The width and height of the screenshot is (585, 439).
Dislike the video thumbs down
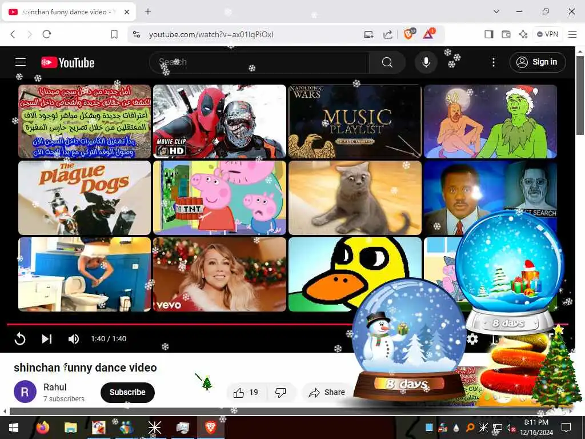(281, 392)
